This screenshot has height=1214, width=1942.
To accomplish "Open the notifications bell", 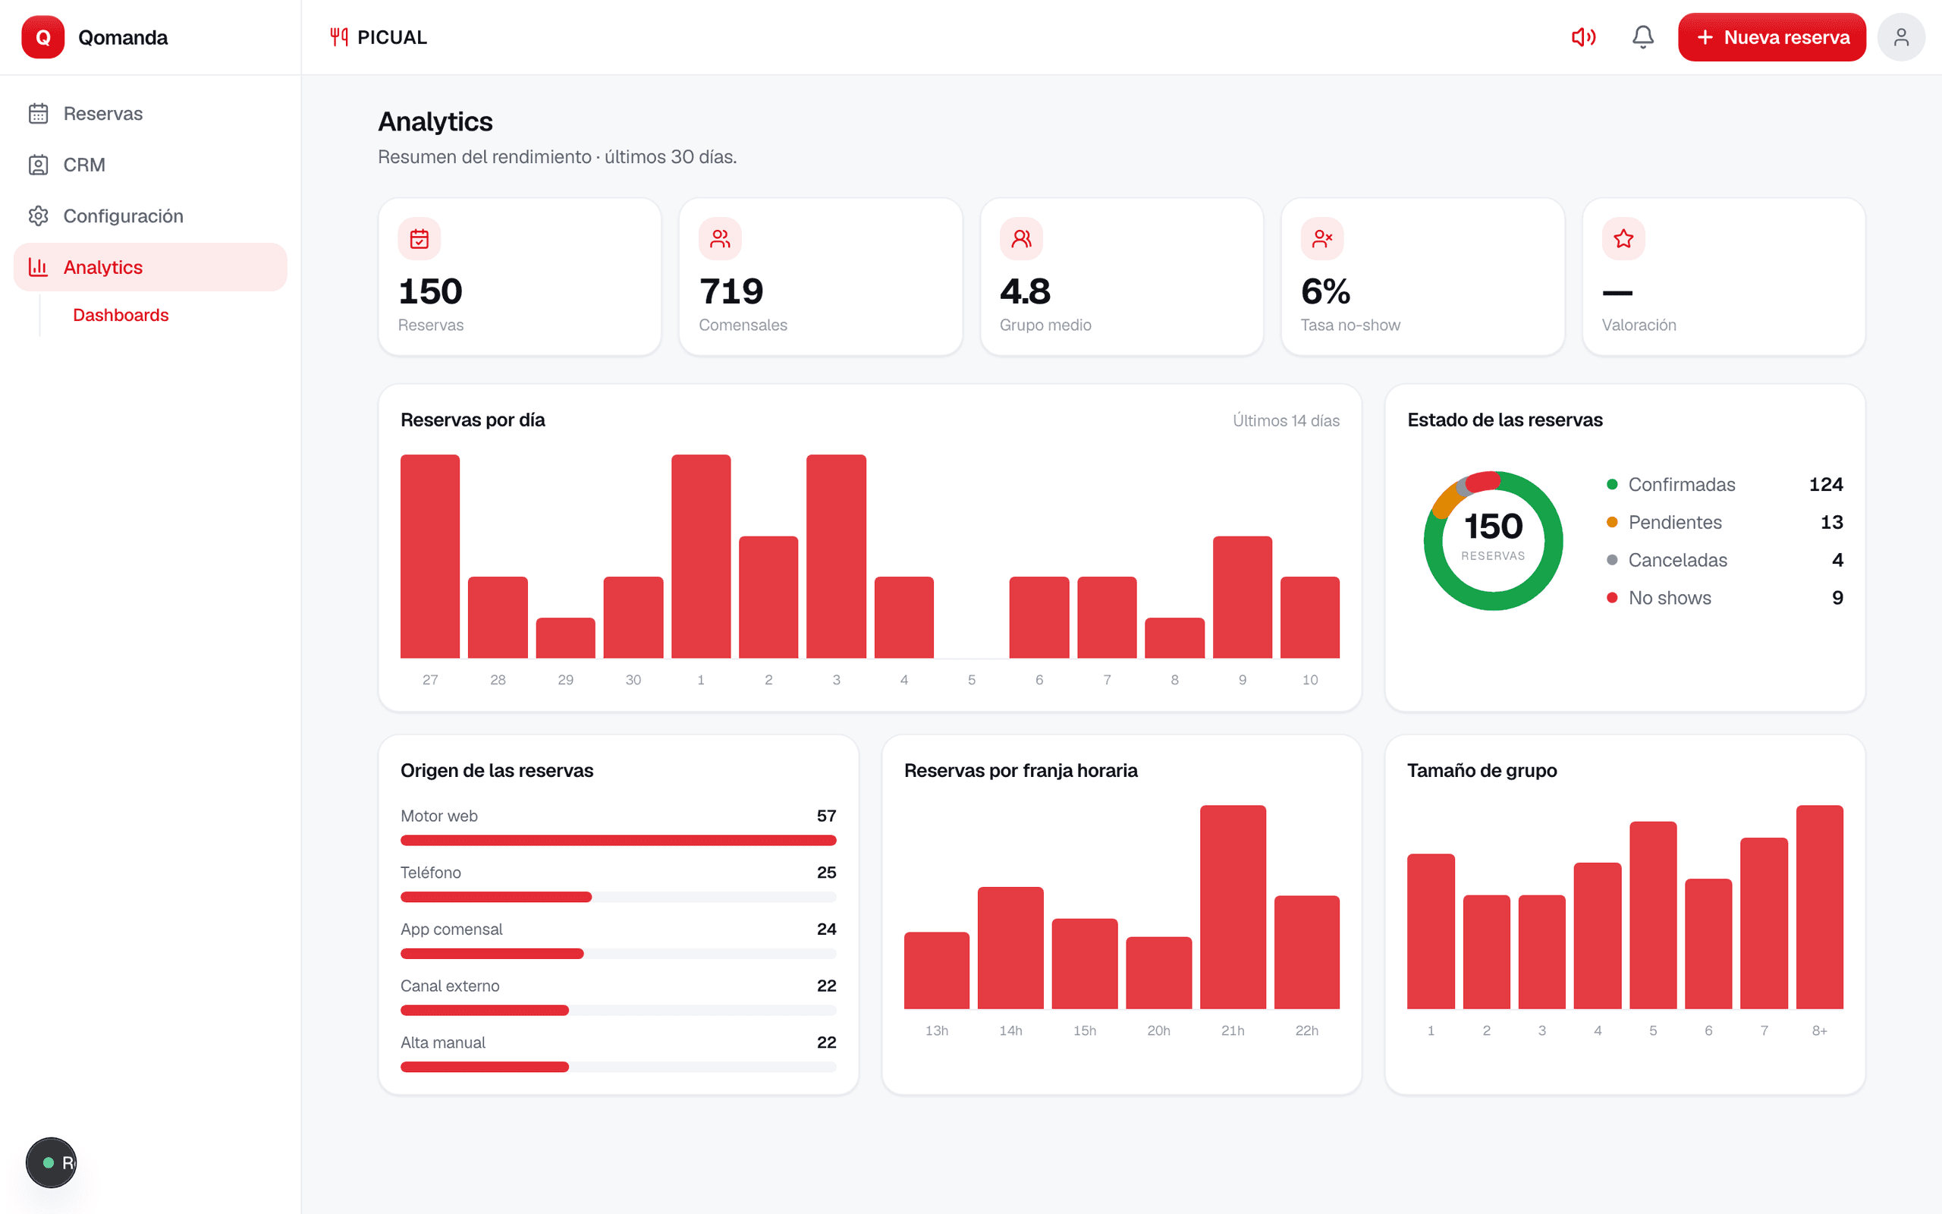I will [1642, 37].
